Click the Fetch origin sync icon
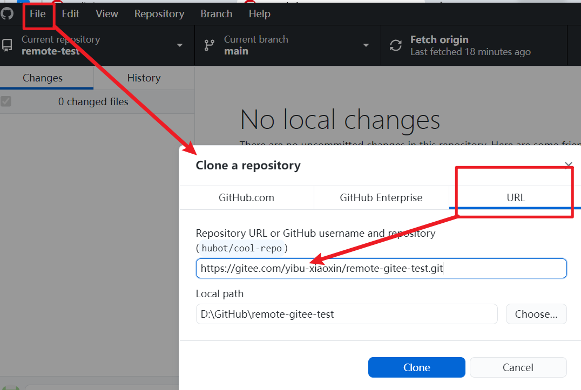Image resolution: width=581 pixels, height=390 pixels. (396, 45)
